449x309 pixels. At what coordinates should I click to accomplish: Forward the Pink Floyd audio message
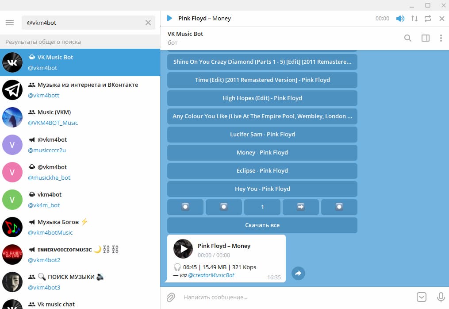point(298,274)
